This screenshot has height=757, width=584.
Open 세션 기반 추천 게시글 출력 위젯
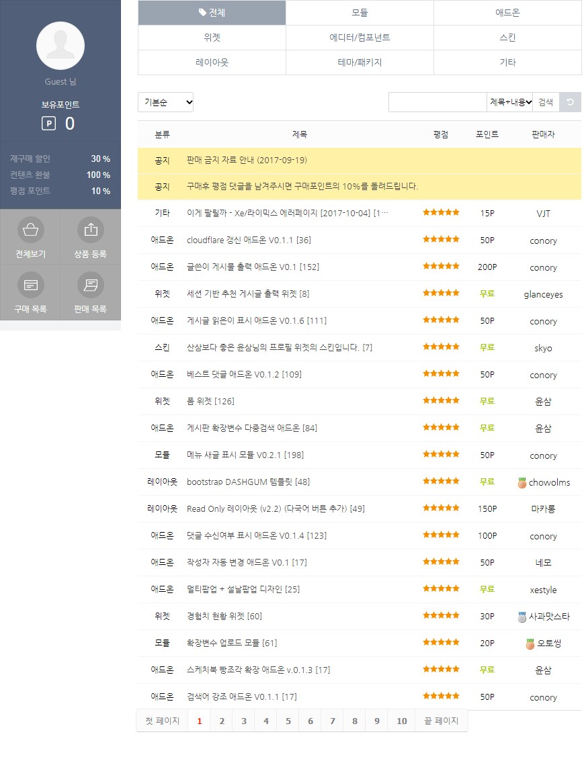coord(248,294)
